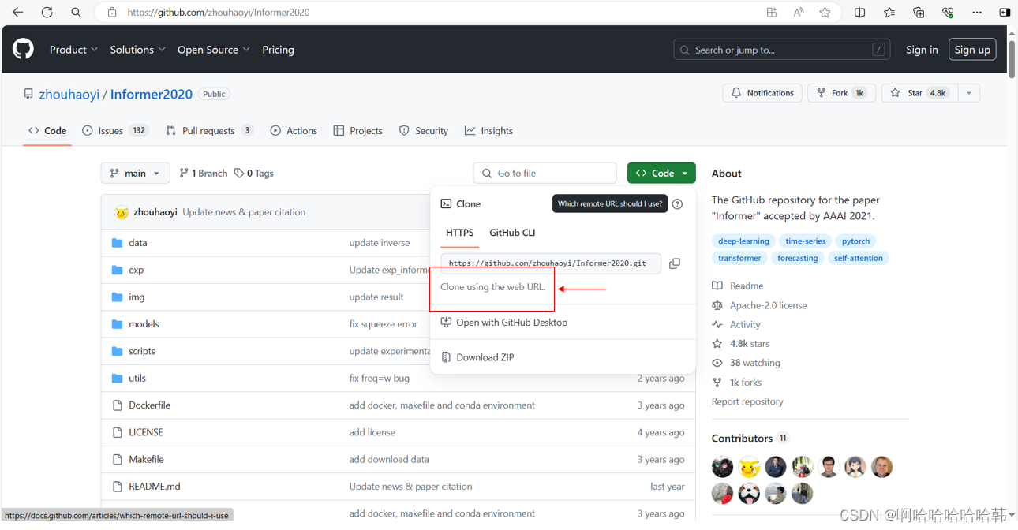
Task: Open the zhouhaoyi owner link
Action: tap(69, 94)
